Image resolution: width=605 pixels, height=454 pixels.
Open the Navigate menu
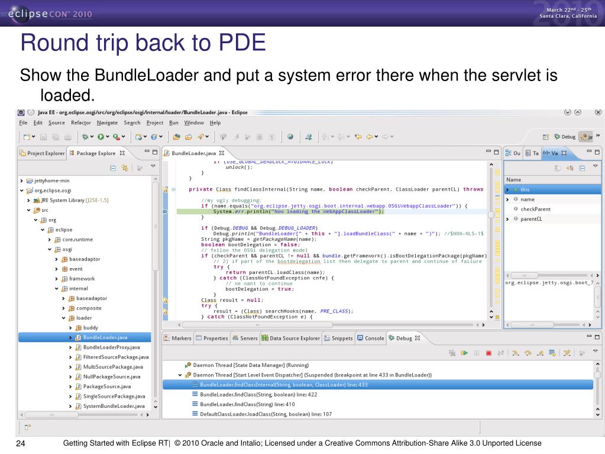click(x=107, y=123)
